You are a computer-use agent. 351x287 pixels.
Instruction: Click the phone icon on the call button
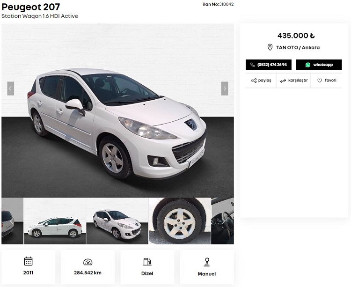coord(253,65)
